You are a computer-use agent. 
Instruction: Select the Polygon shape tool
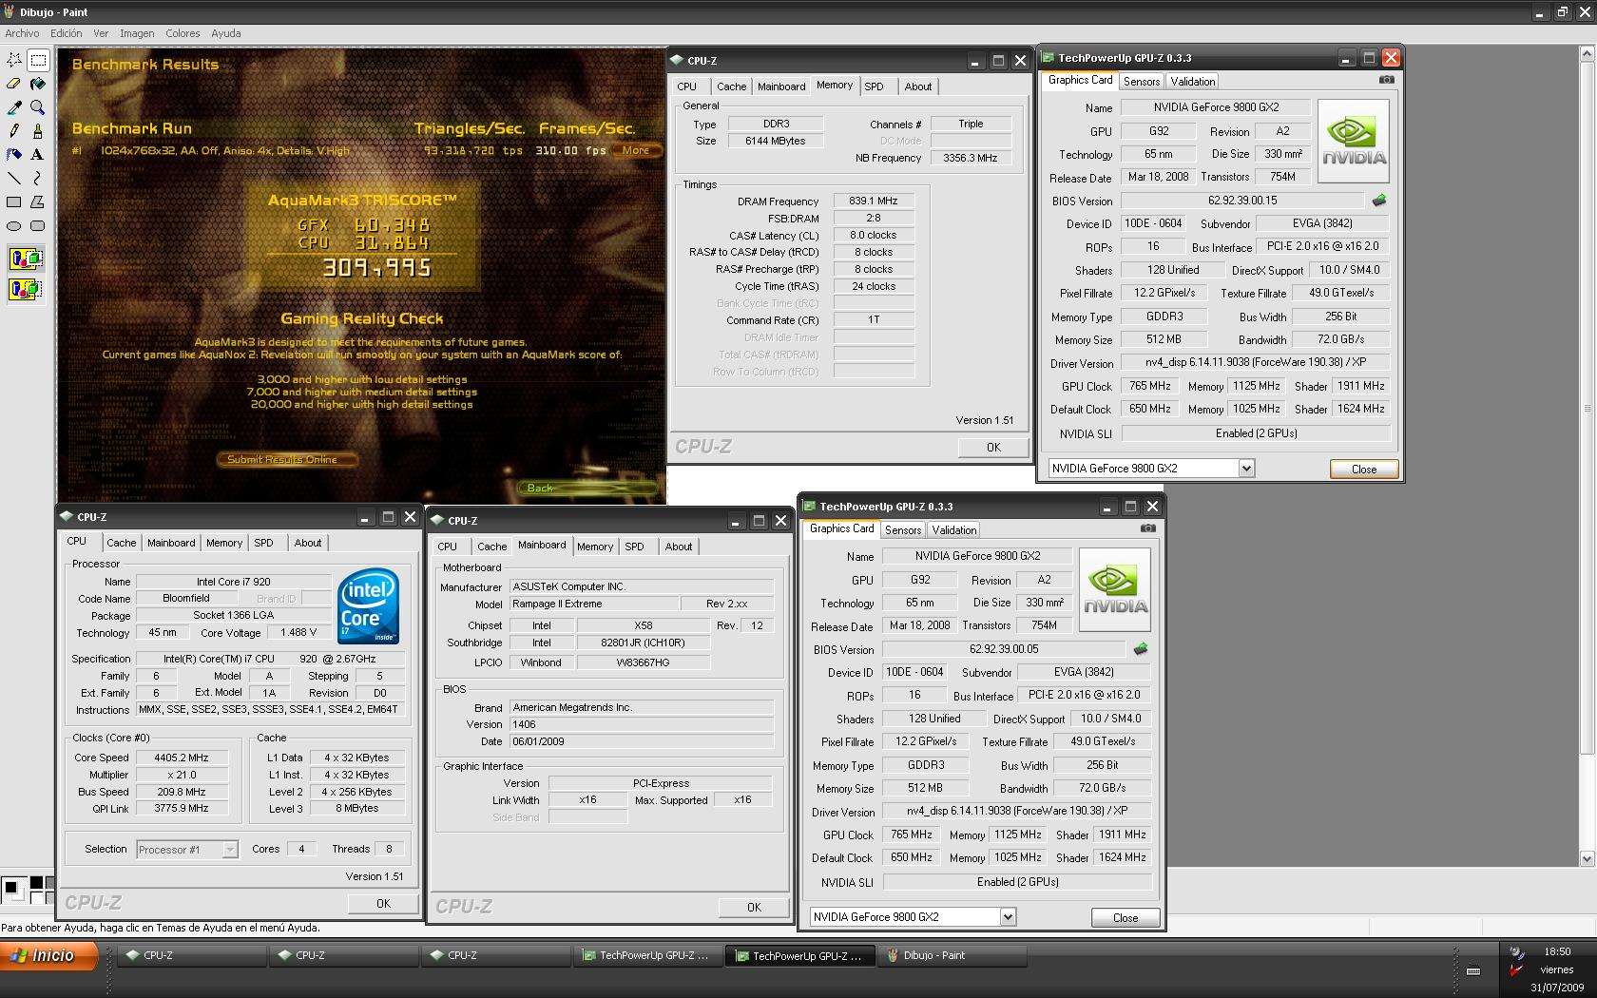(x=38, y=202)
